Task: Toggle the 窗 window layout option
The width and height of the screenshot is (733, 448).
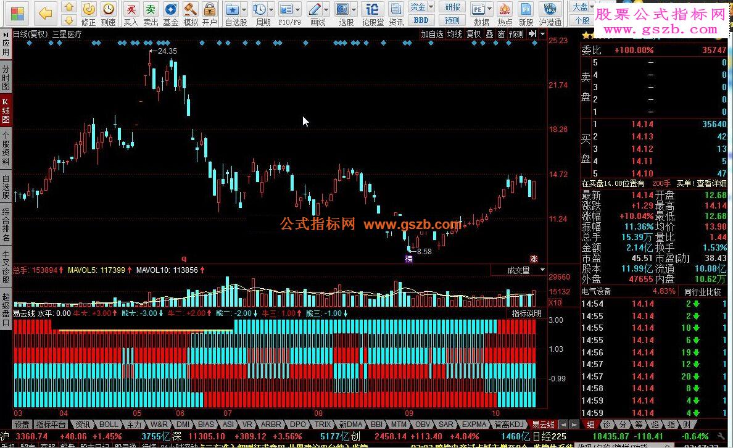Action: pos(501,34)
